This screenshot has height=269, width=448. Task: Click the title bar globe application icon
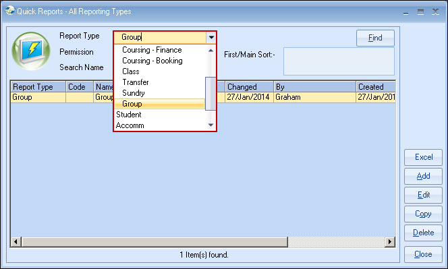click(10, 10)
